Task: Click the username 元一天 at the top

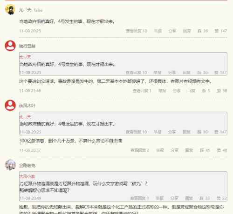Action: tap(25, 10)
